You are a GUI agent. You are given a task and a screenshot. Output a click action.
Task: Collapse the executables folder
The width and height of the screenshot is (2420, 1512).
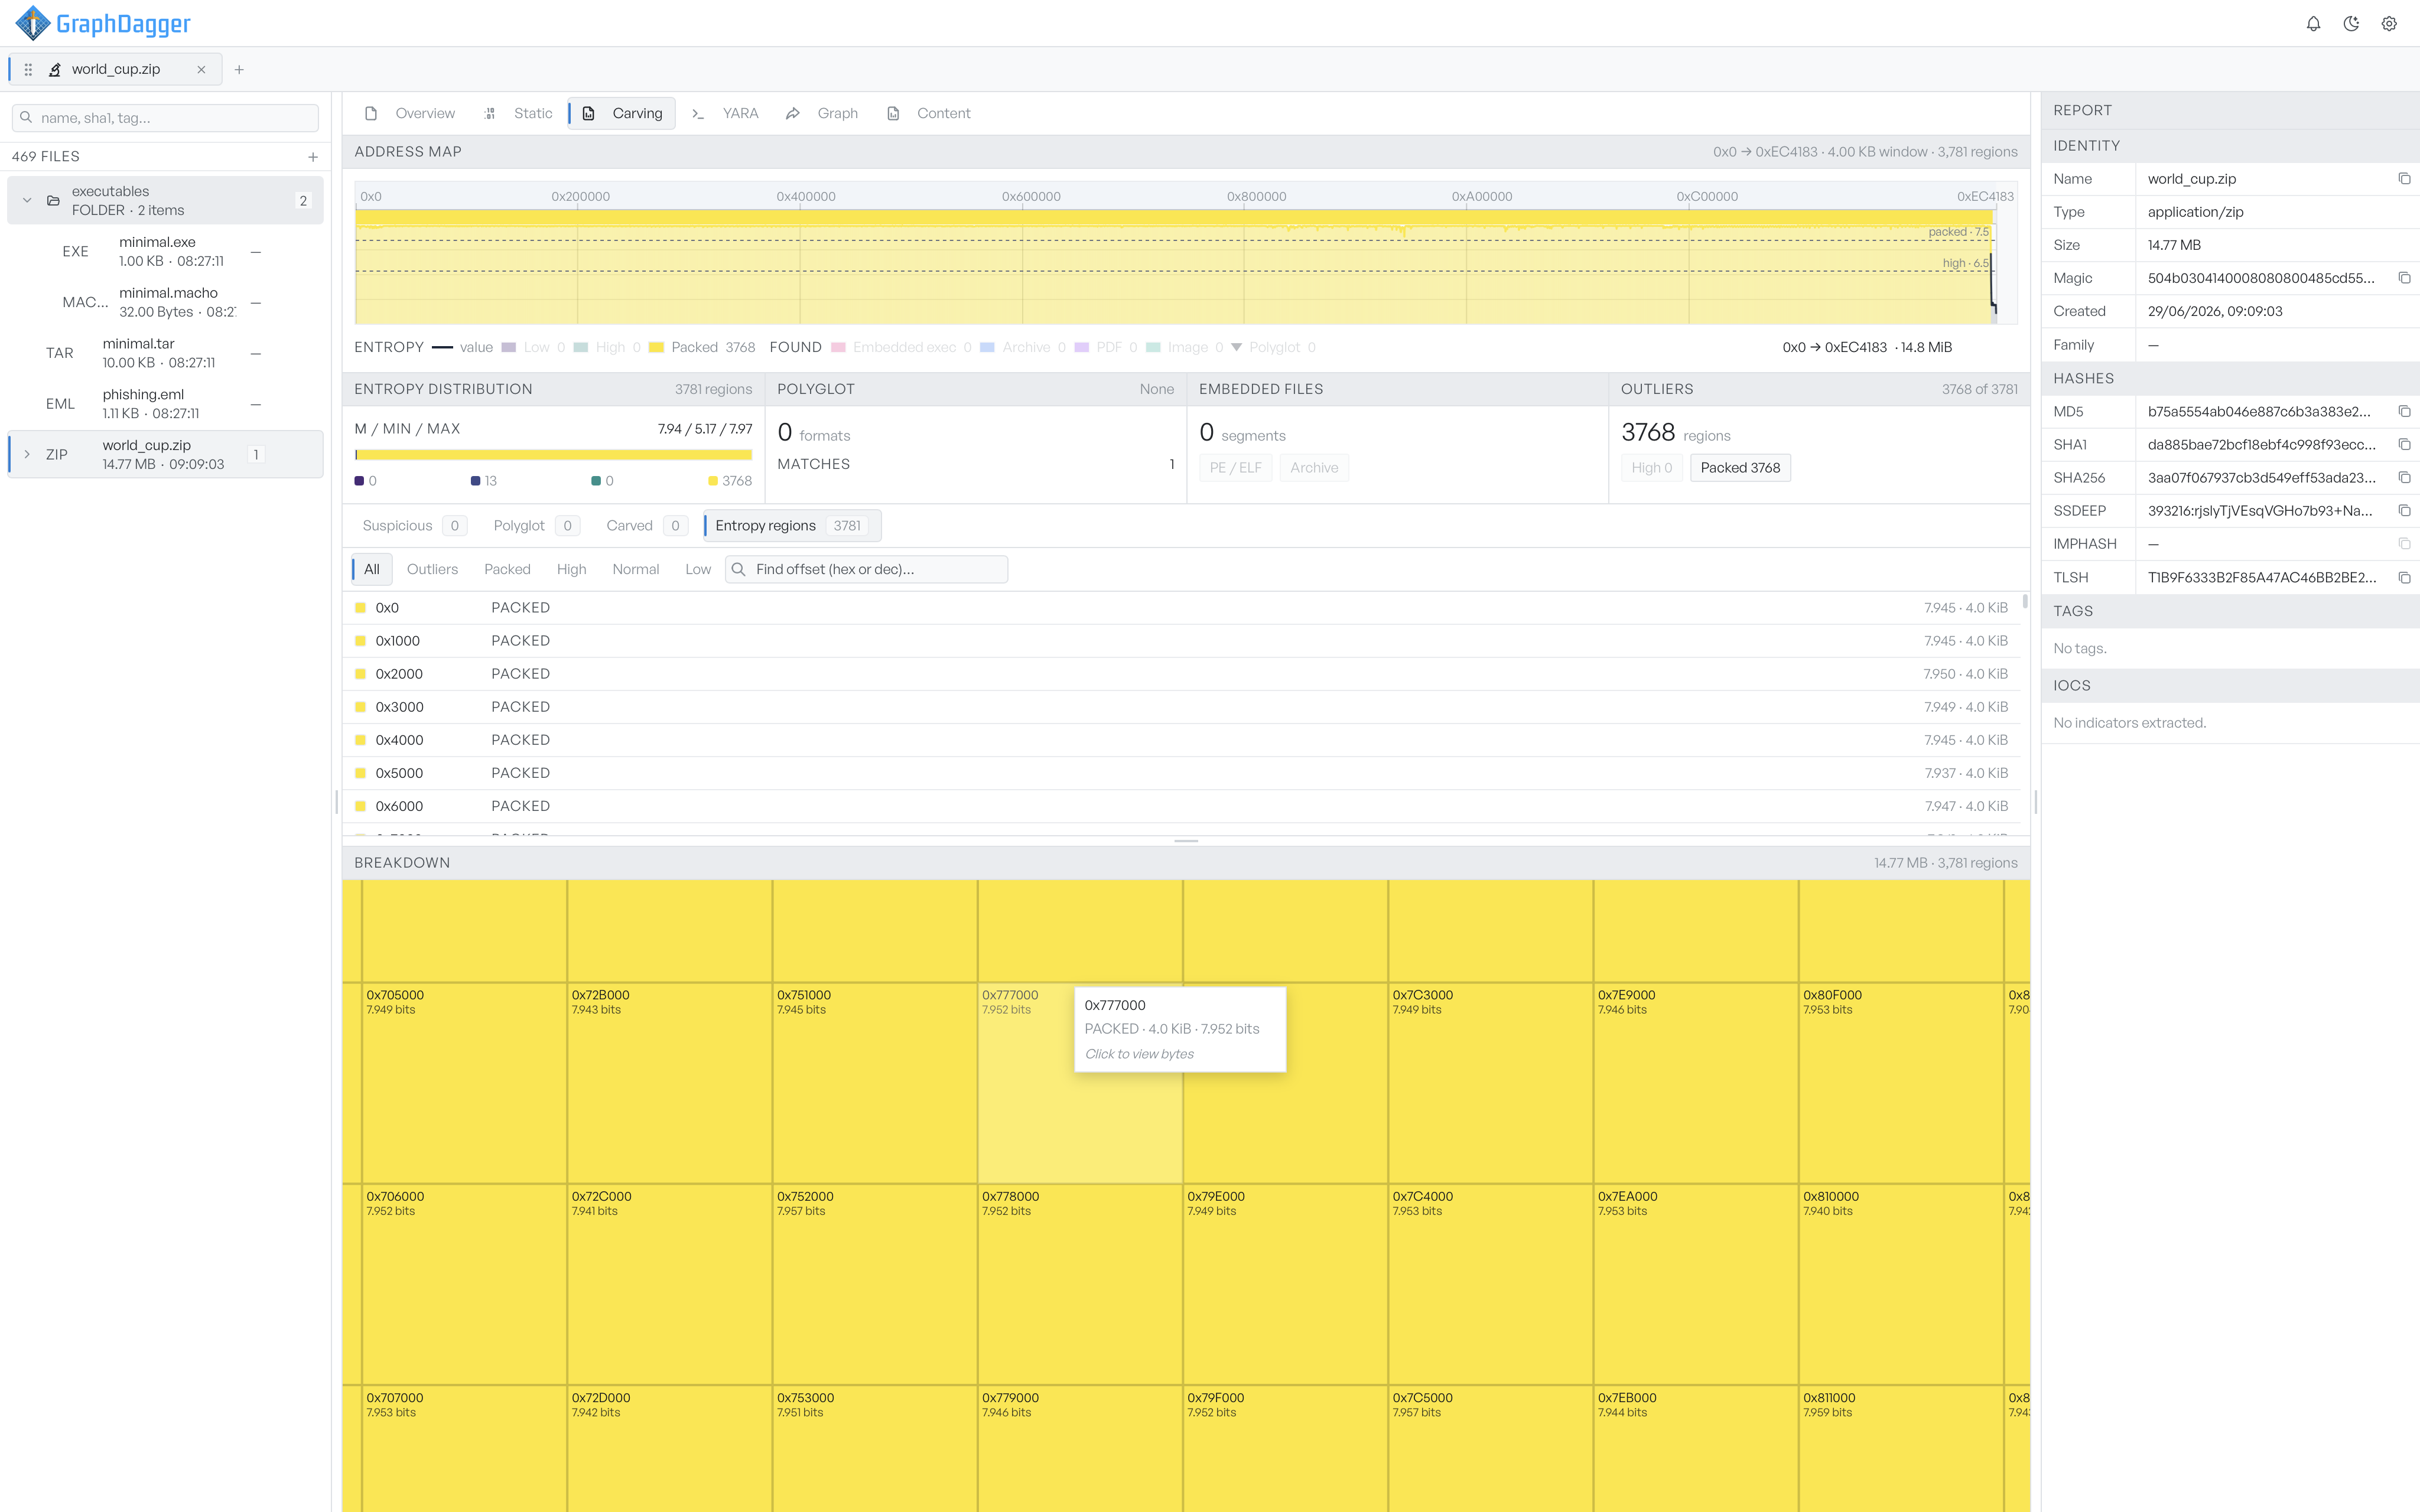point(27,201)
